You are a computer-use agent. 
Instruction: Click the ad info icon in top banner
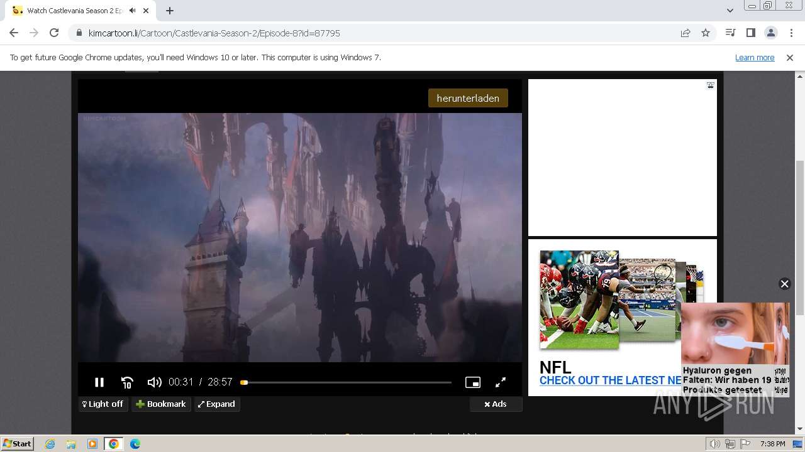[x=710, y=85]
